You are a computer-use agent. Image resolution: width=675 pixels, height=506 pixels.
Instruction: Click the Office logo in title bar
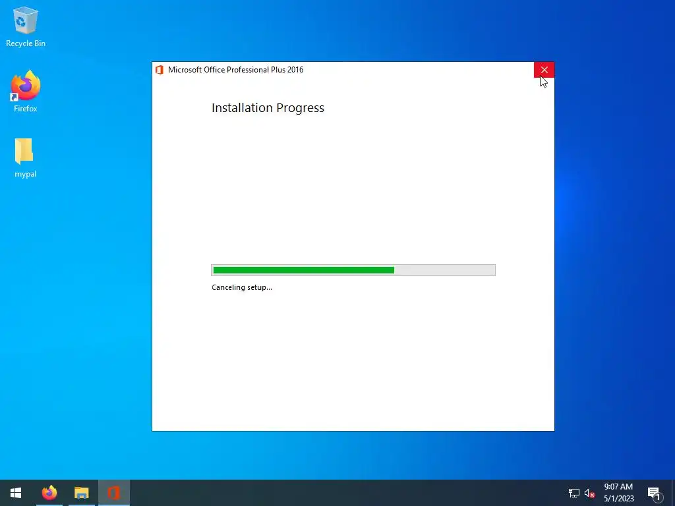(x=160, y=70)
